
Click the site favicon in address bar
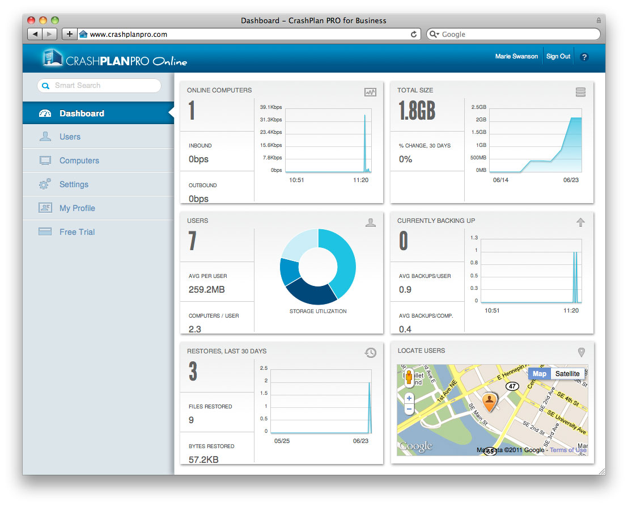[83, 34]
